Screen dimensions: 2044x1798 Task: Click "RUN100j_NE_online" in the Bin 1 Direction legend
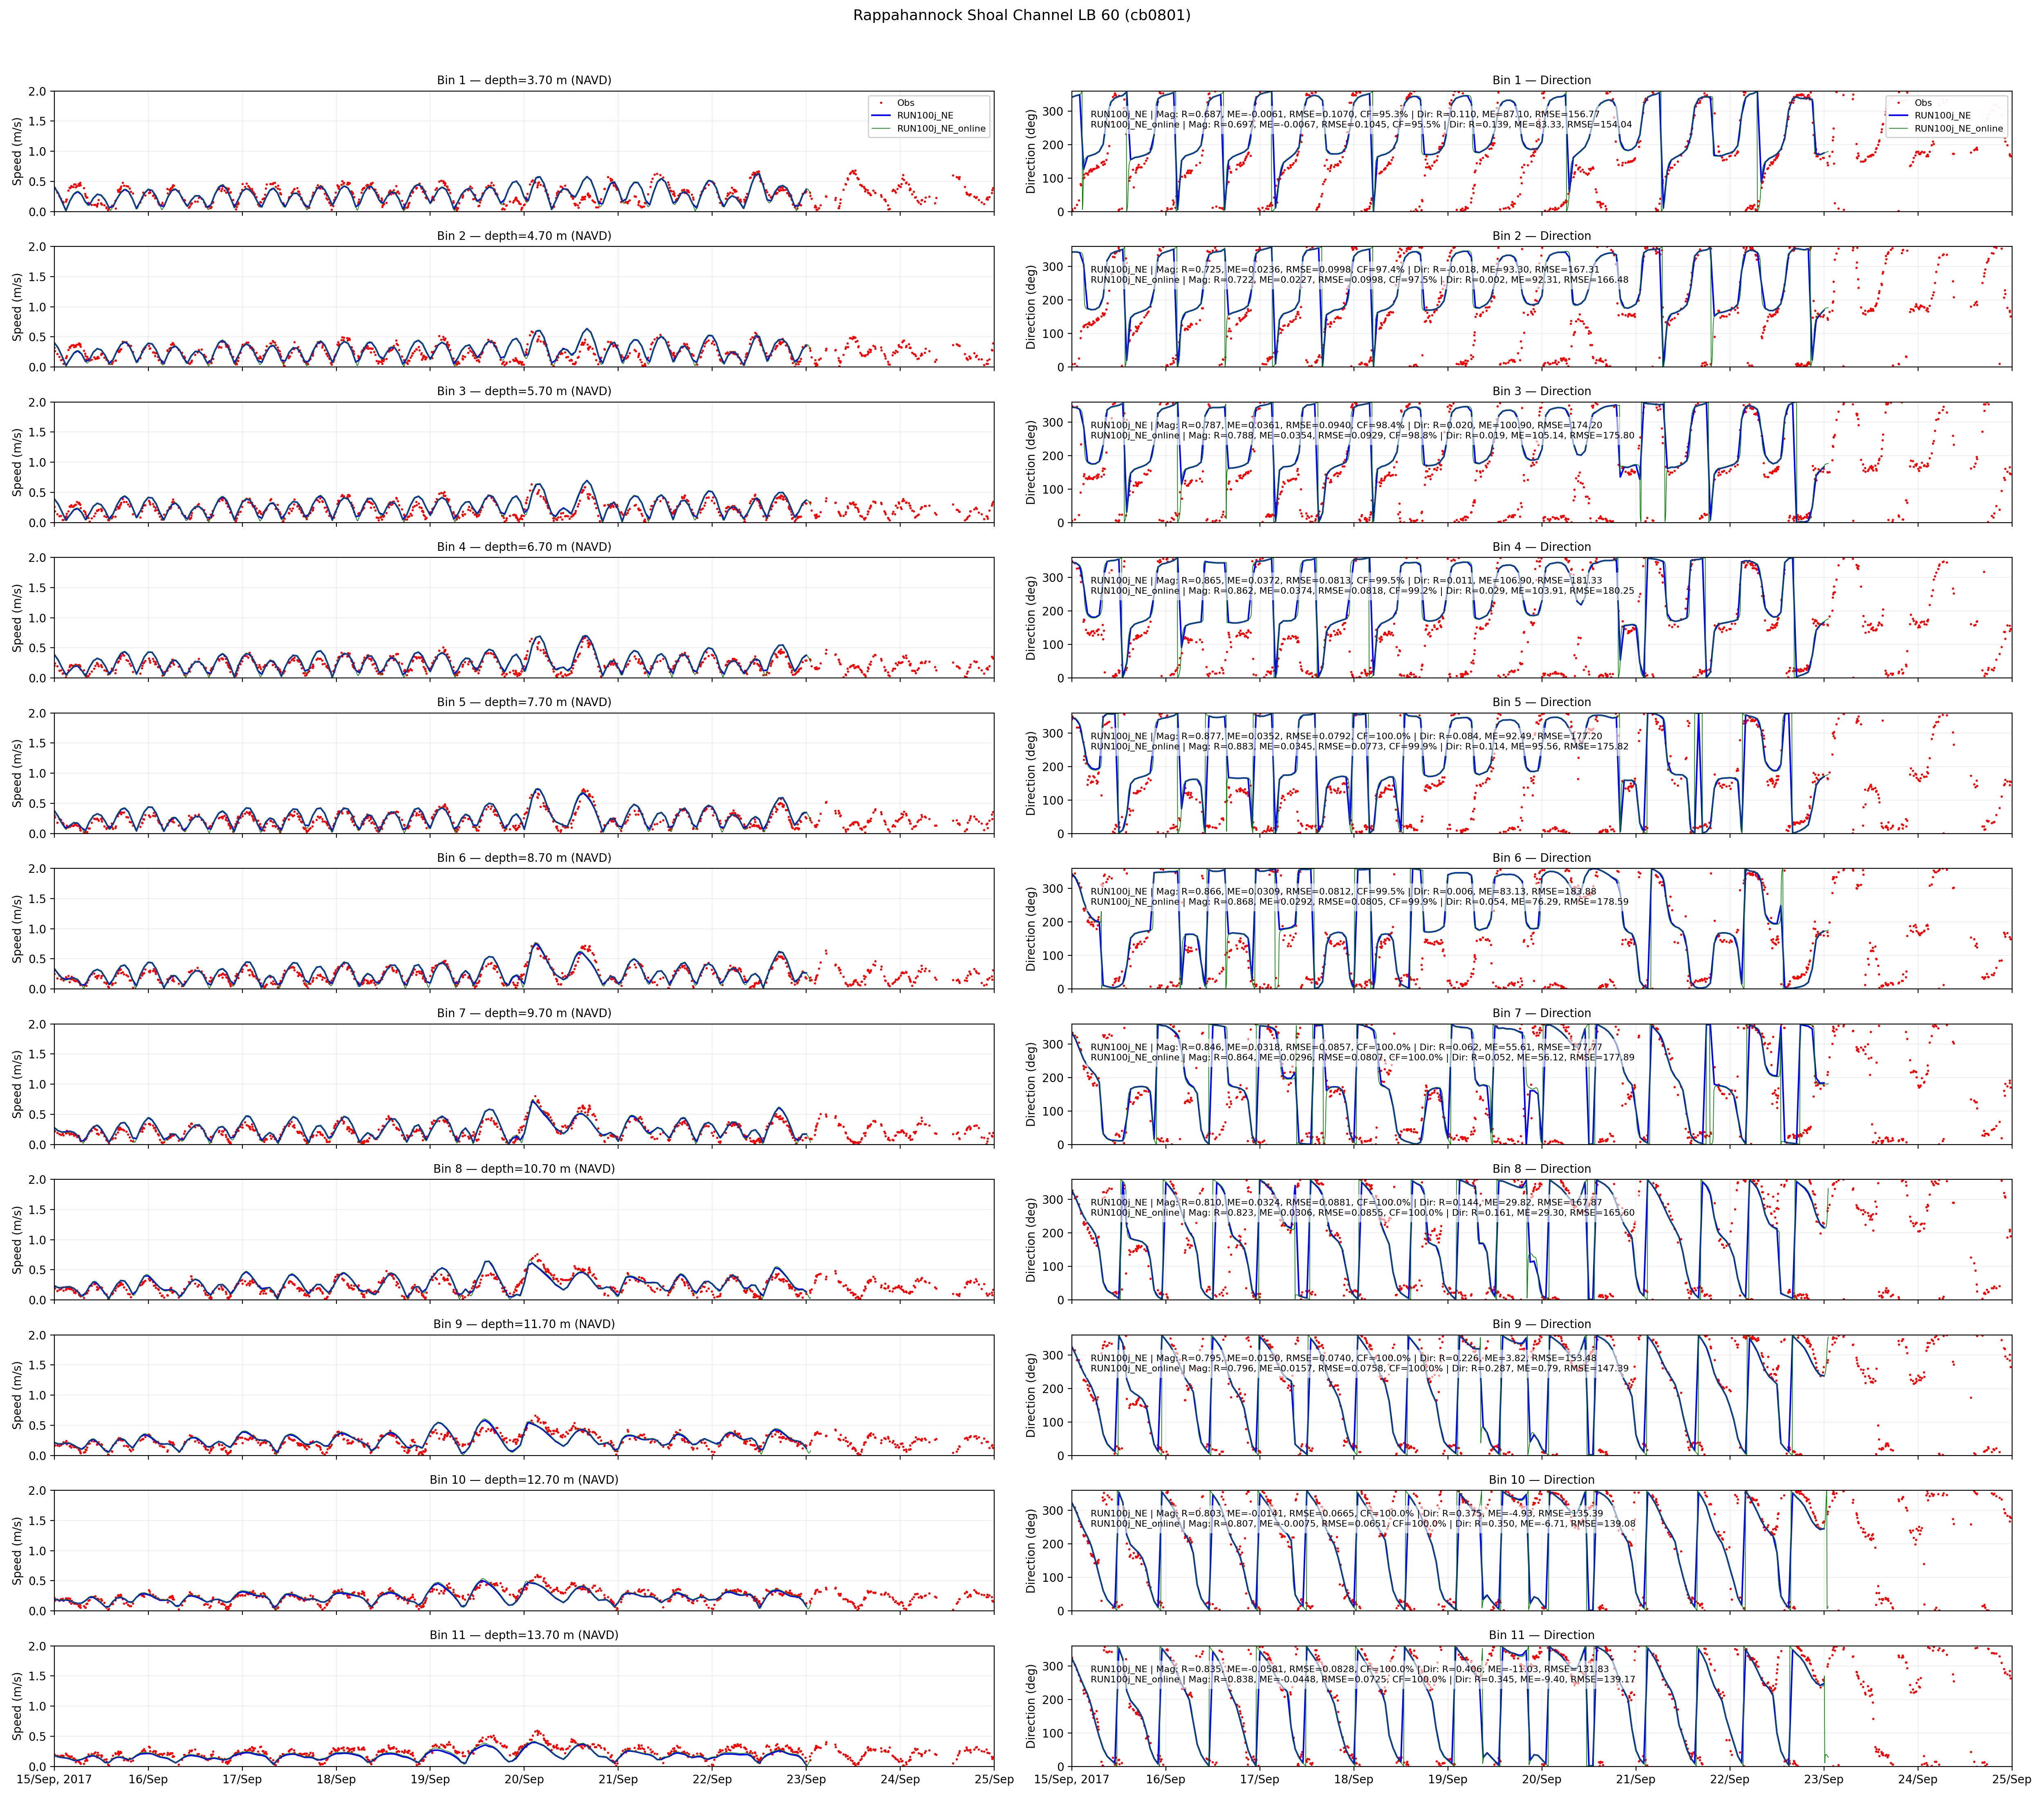pyautogui.click(x=1958, y=129)
